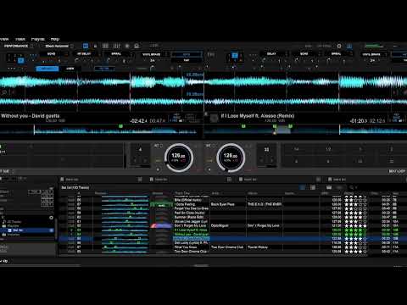Trigger the 1/4 beat loop pad

[x=296, y=149]
